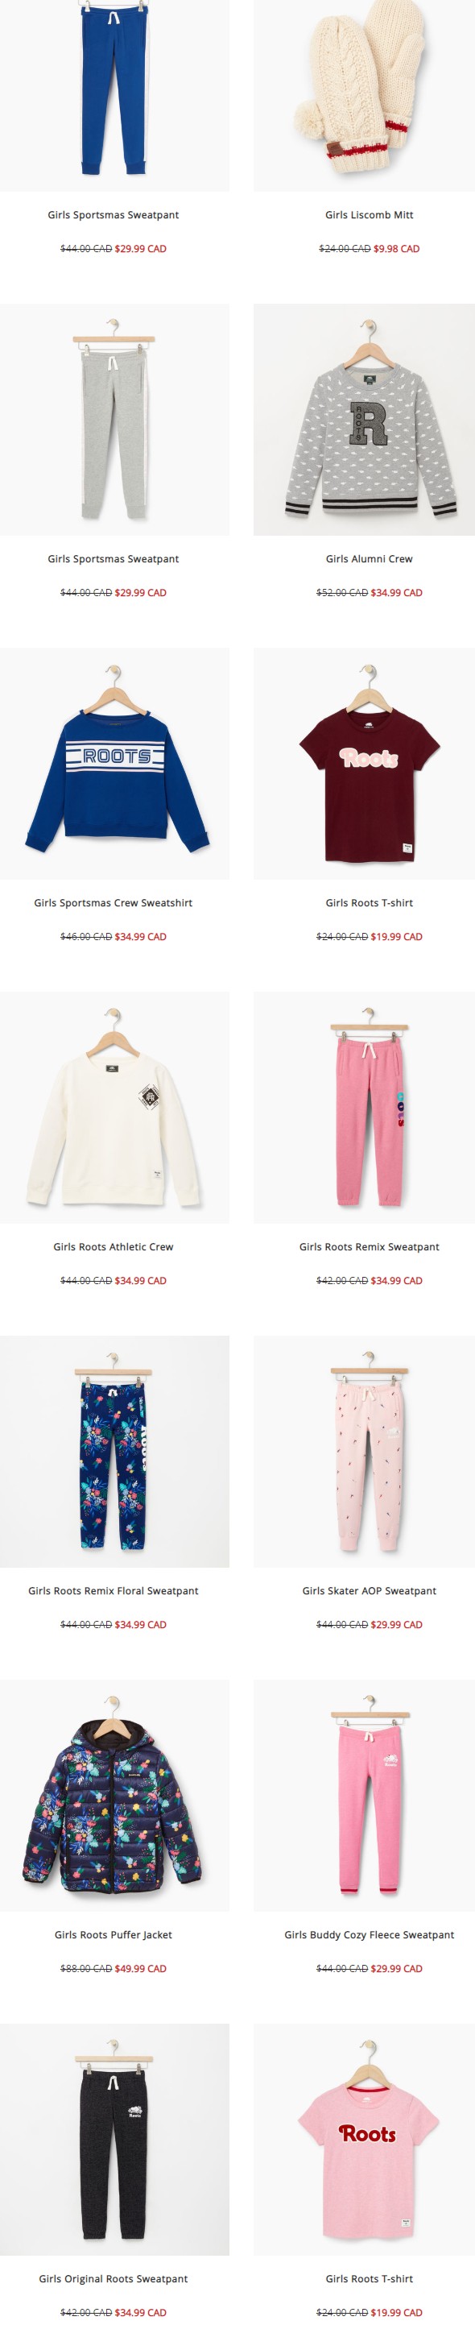This screenshot has height=2329, width=475.
Task: Click Girls Buddy Cozy Fleece Sweatpant title
Action: click(370, 1935)
